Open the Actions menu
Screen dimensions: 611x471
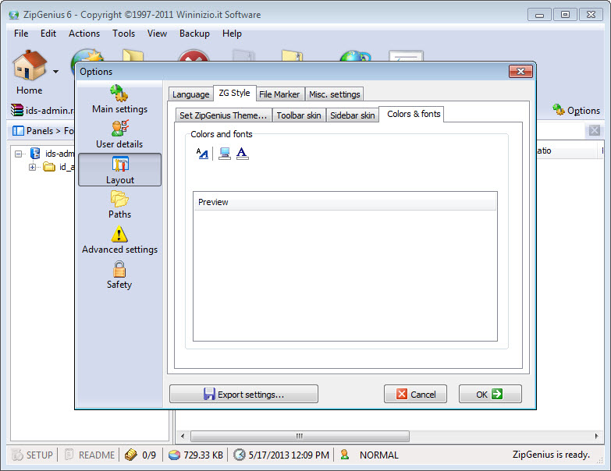pos(84,34)
